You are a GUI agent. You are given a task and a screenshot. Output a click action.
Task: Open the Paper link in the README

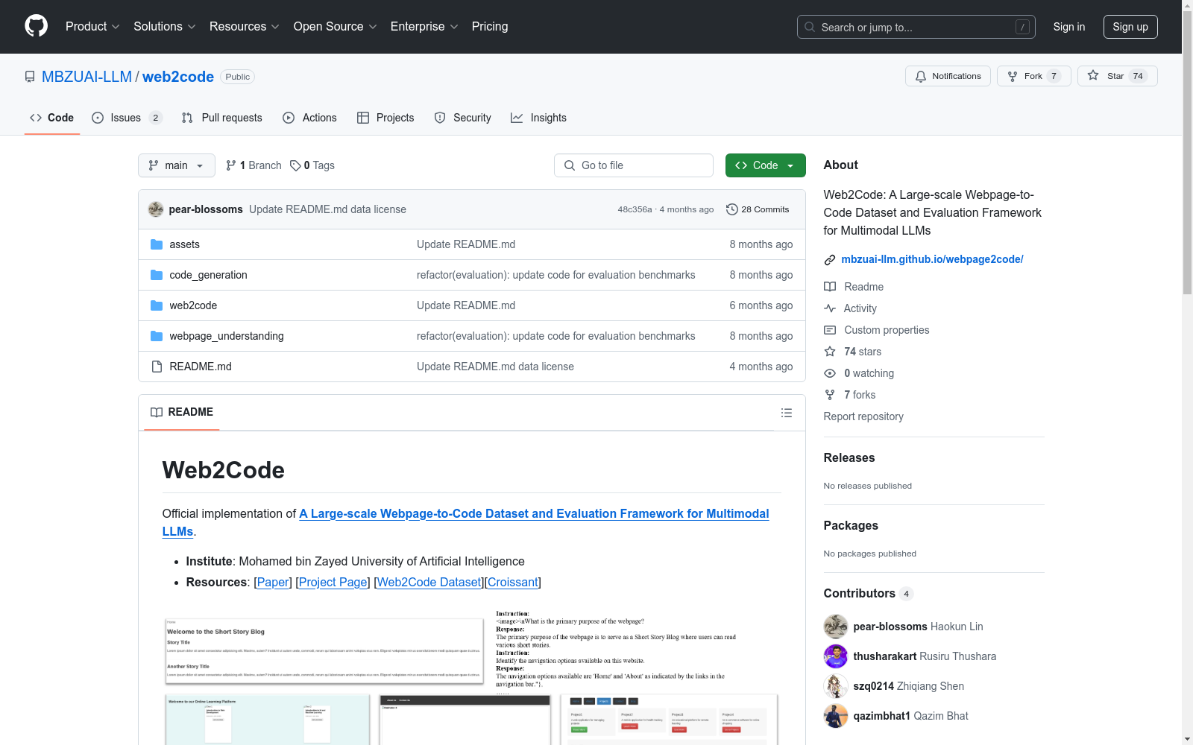273,582
